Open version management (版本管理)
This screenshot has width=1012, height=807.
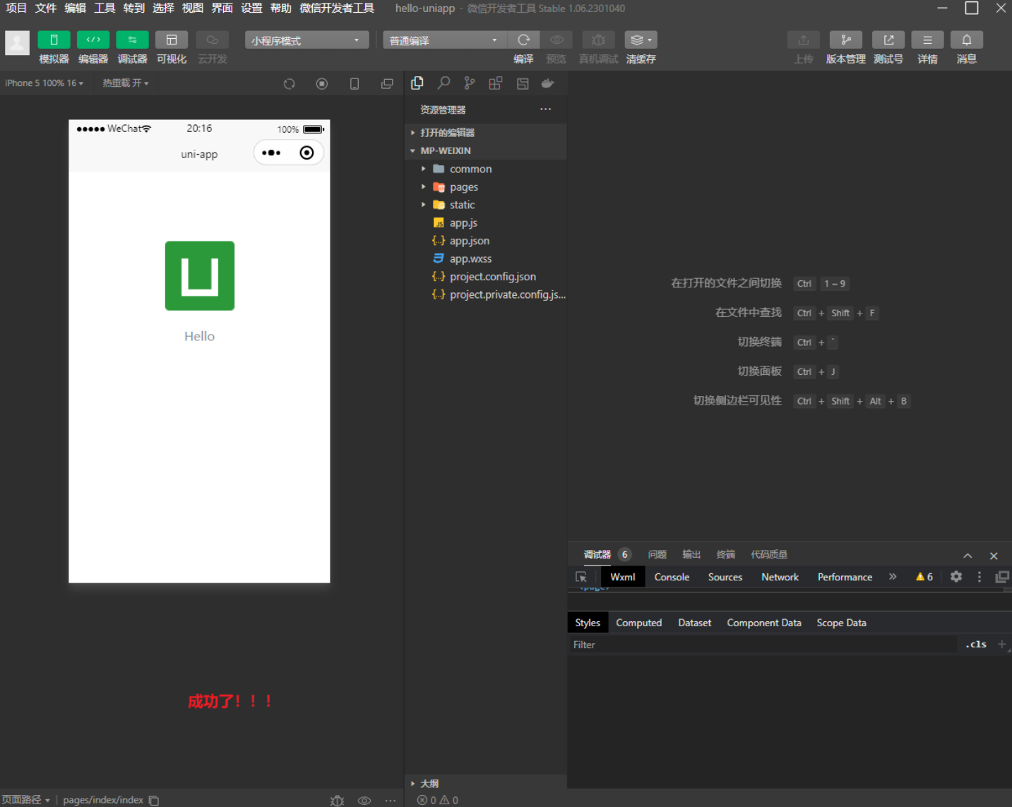845,40
